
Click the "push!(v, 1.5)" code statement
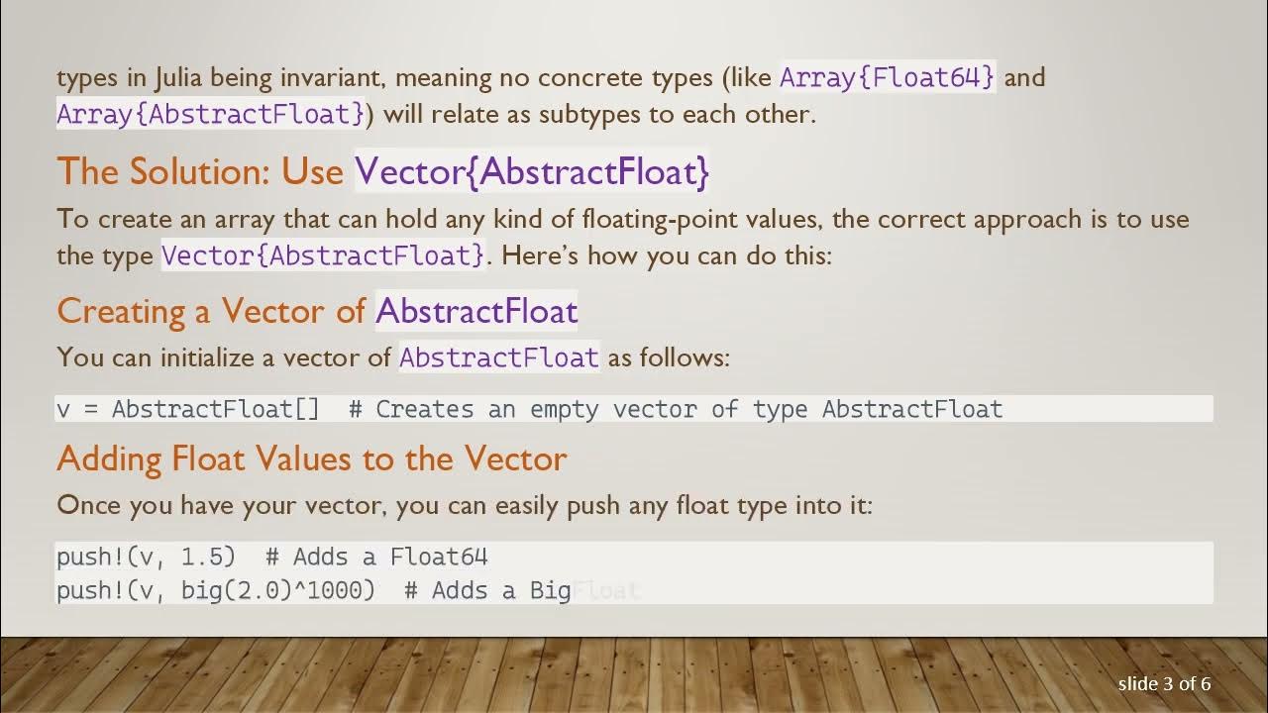tap(146, 557)
